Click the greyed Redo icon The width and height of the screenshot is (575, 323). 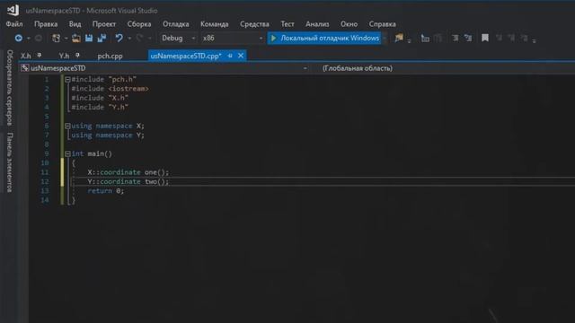[139, 38]
